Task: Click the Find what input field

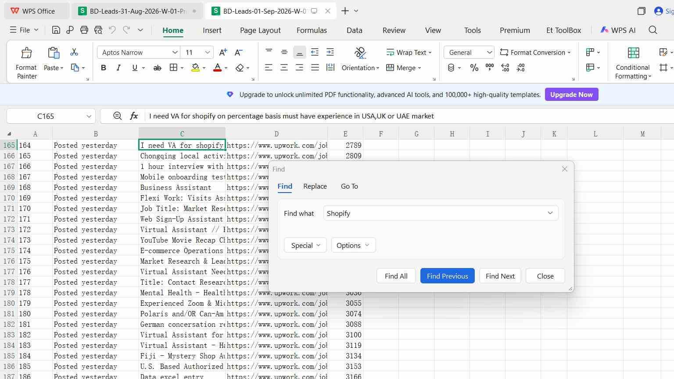Action: [x=441, y=213]
